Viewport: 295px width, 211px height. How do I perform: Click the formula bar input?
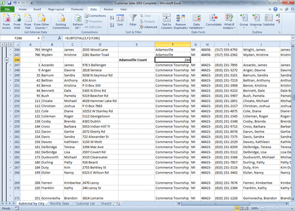(177, 38)
